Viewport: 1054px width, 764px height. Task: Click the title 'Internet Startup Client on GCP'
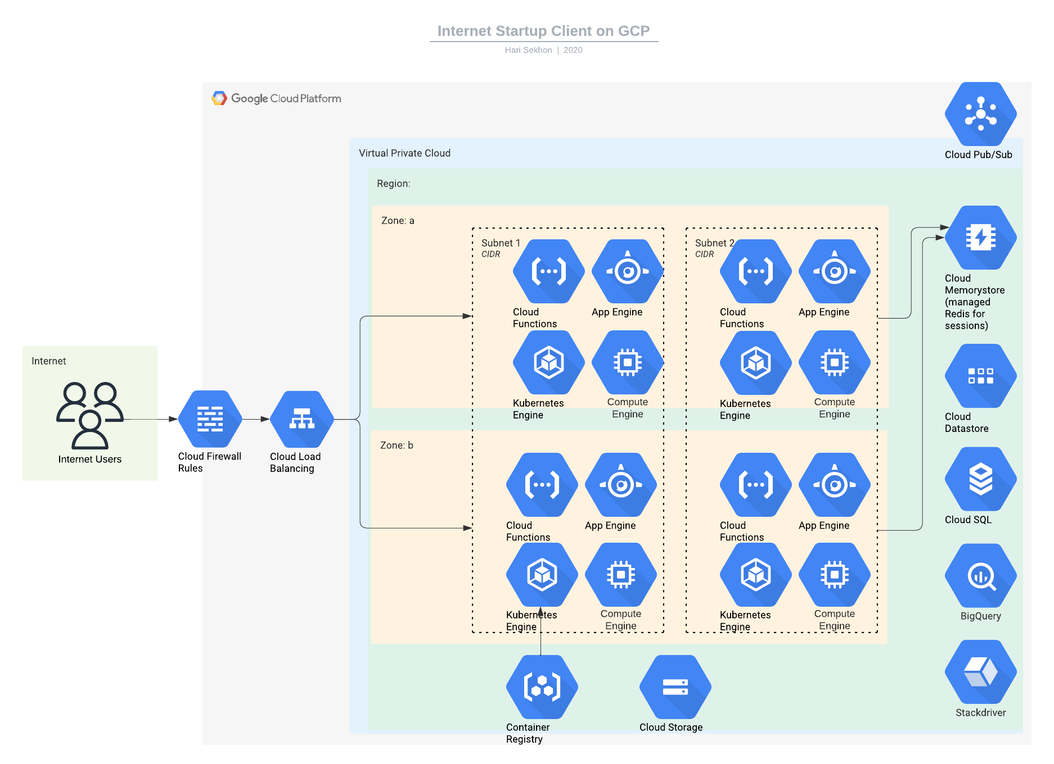tap(543, 31)
